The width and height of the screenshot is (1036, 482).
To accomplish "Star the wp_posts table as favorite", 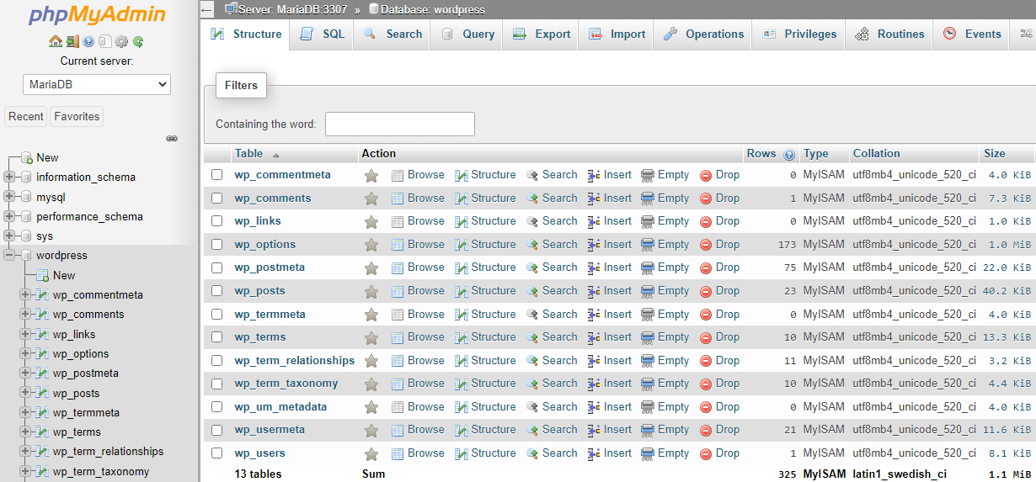I will (371, 292).
